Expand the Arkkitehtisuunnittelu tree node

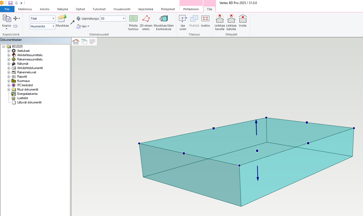pyautogui.click(x=9, y=55)
